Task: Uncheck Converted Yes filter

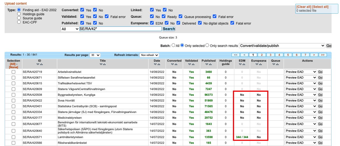Action: coord(82,10)
